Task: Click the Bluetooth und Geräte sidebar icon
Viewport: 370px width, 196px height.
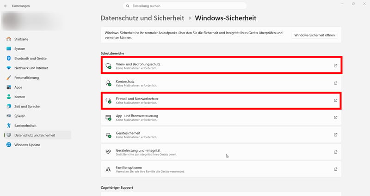Action: [x=9, y=58]
